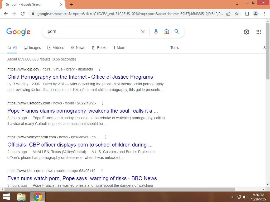This screenshot has width=270, height=202.
Task: Clear the search box with the X icon
Action: pos(143,32)
